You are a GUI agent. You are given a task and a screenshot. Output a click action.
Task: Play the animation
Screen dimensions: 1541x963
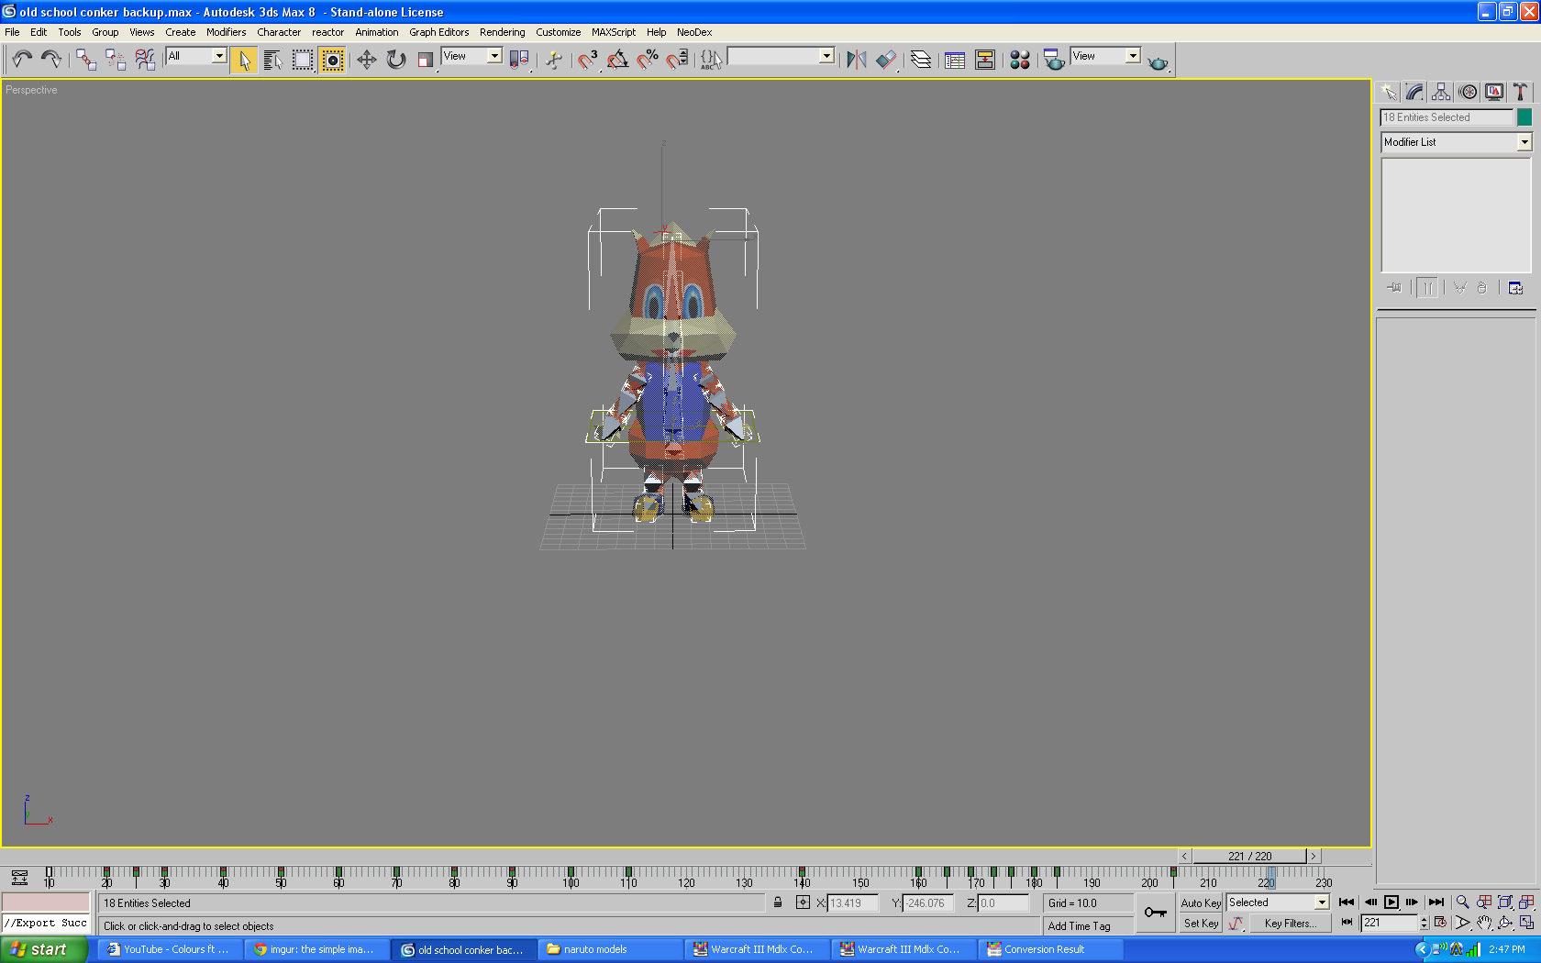(1391, 902)
